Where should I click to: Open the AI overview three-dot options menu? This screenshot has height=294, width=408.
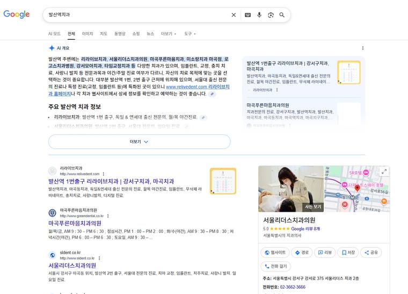[x=363, y=48]
